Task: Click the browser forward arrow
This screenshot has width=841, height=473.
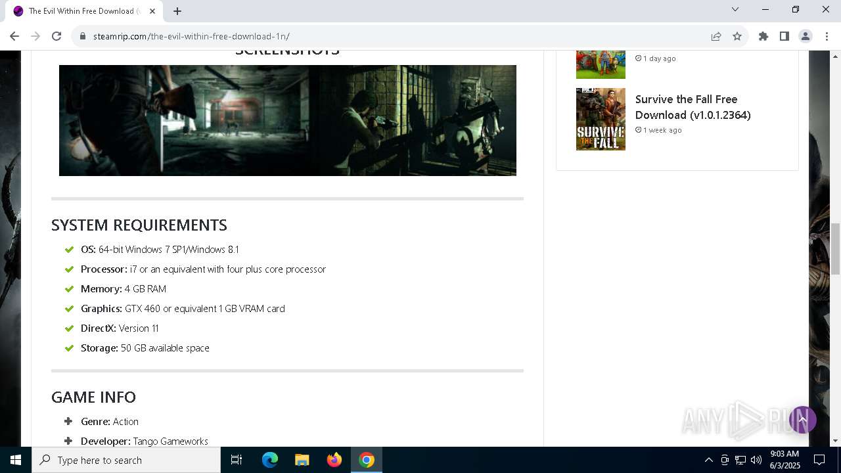Action: click(35, 36)
